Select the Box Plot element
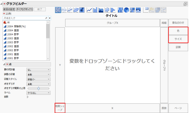Screen dimensions: 189x113 coord(107,10)
